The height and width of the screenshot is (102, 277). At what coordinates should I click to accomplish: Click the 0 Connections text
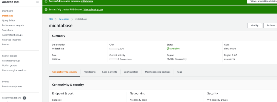125,59
